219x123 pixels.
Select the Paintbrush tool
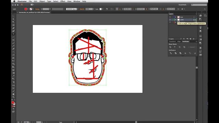(13, 43)
